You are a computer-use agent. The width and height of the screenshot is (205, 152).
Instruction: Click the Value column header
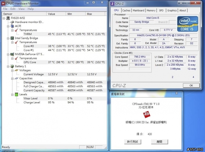point(56,14)
